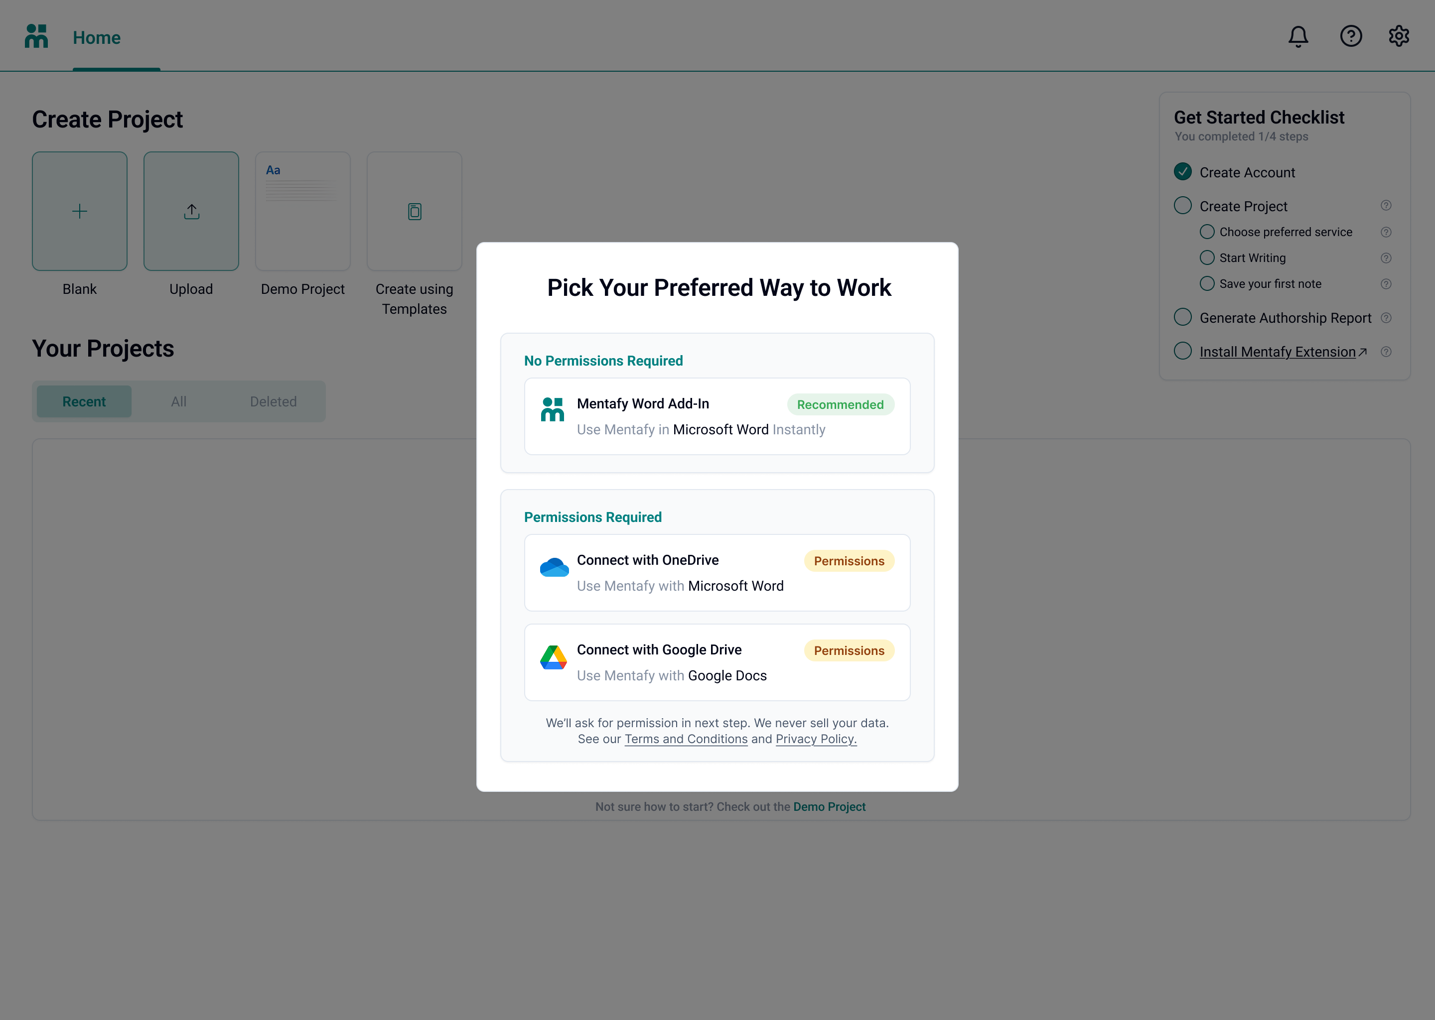Screen dimensions: 1435x1020
Task: Check the Generate Authorship Report circle
Action: coord(1182,317)
